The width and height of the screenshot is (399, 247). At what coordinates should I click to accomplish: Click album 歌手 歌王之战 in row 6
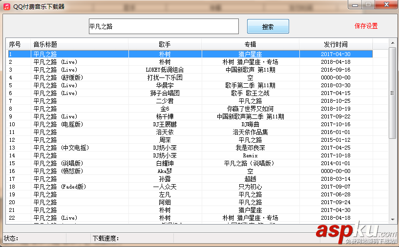pyautogui.click(x=251, y=93)
